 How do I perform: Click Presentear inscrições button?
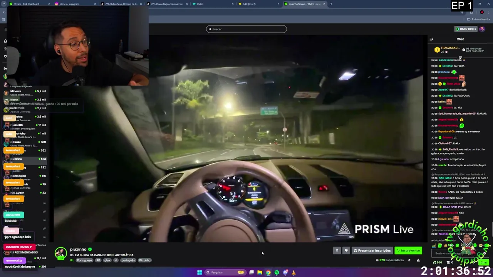tap(372, 250)
